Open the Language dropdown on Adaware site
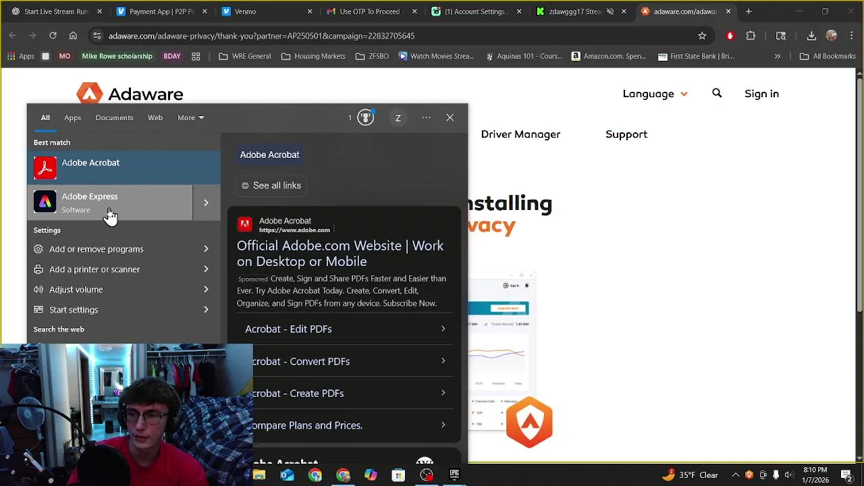 tap(655, 94)
